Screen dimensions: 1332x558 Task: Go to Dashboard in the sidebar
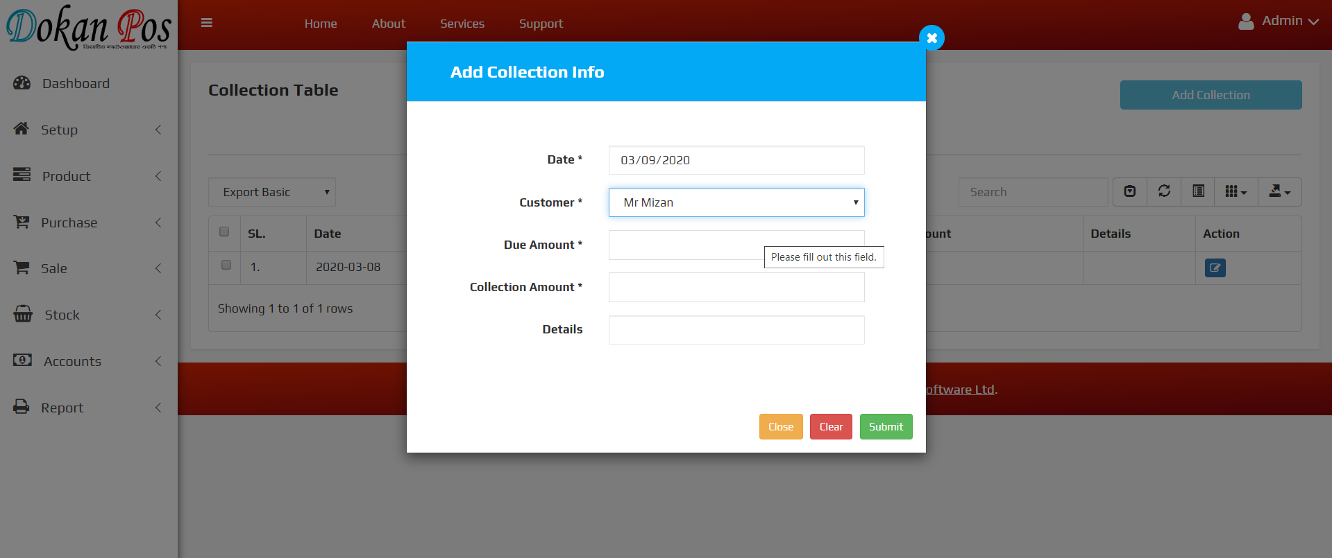coord(76,83)
